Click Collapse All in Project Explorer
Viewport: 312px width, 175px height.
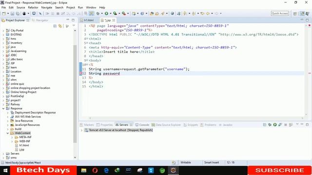55,26
